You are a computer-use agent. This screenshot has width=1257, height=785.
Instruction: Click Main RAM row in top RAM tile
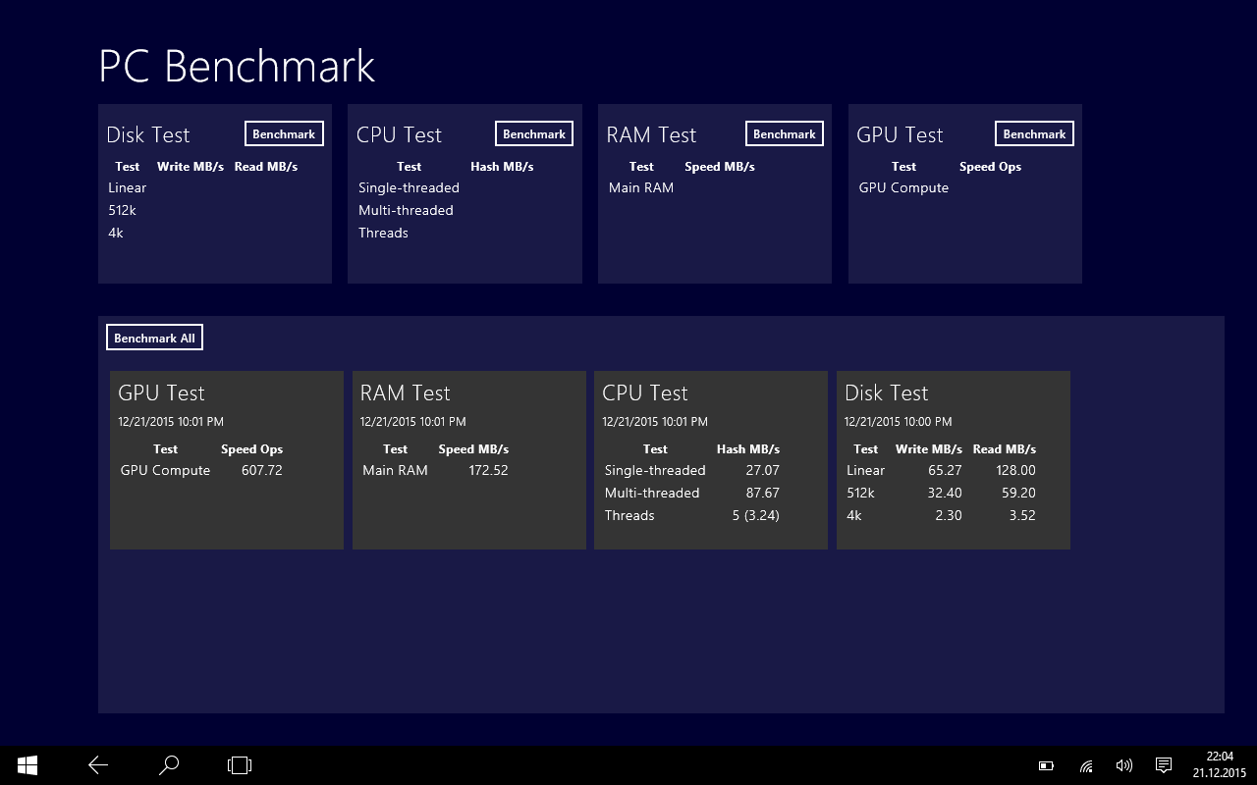click(x=641, y=188)
